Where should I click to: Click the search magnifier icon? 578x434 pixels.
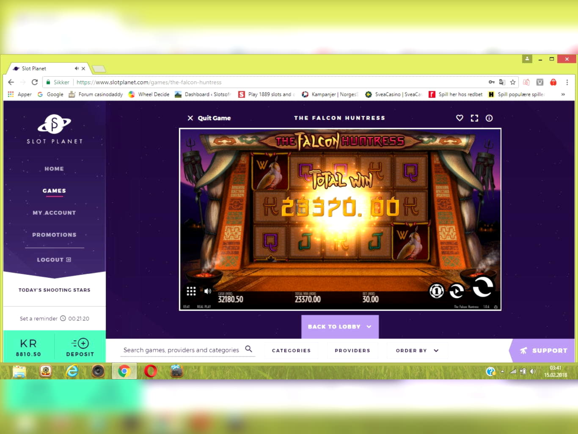(249, 349)
